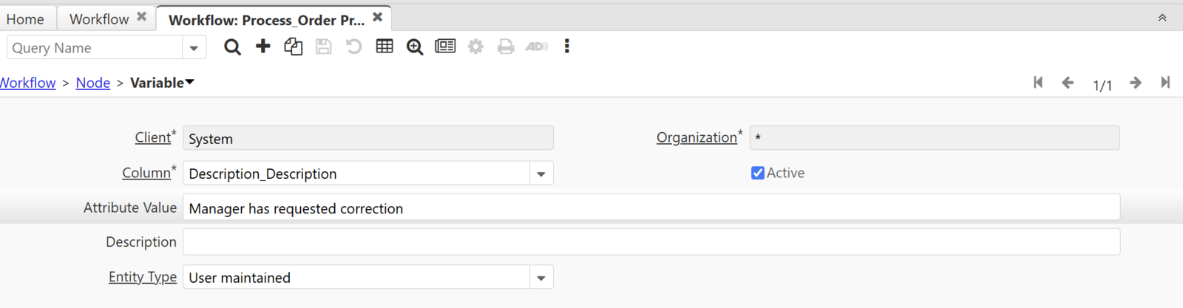Viewport: 1183px width, 308px height.
Task: Expand the Variable breadcrumb menu
Action: point(190,82)
